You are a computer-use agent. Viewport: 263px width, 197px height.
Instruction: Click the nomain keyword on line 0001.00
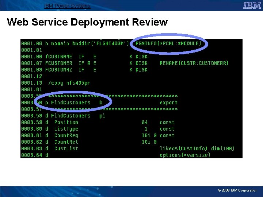60,43
